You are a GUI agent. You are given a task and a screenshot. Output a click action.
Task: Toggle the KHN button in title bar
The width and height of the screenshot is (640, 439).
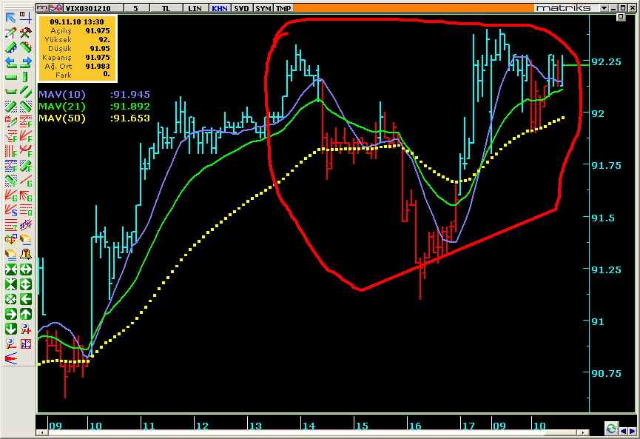[219, 8]
